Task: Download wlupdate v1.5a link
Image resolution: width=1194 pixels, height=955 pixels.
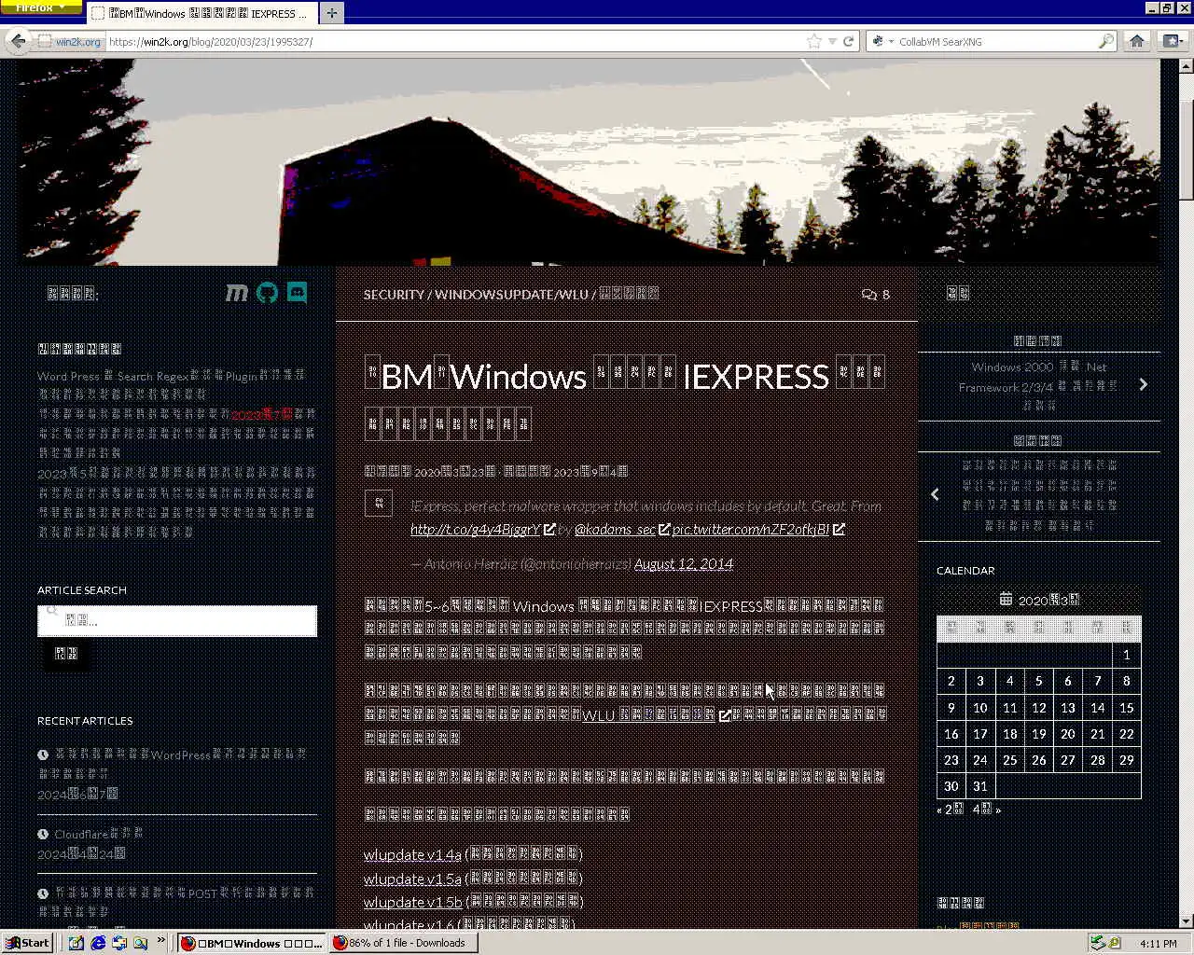Action: click(412, 879)
